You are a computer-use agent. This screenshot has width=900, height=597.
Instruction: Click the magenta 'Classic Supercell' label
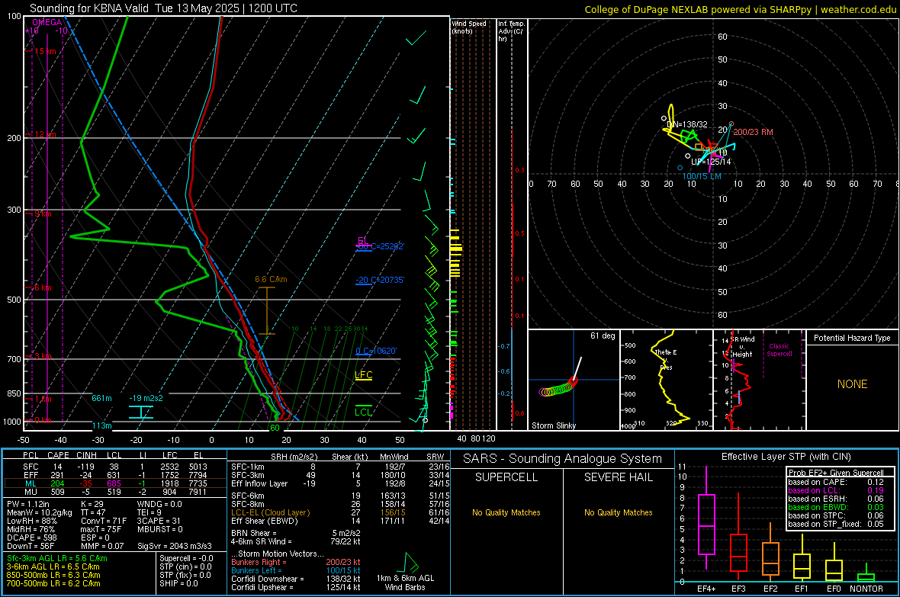pyautogui.click(x=779, y=350)
